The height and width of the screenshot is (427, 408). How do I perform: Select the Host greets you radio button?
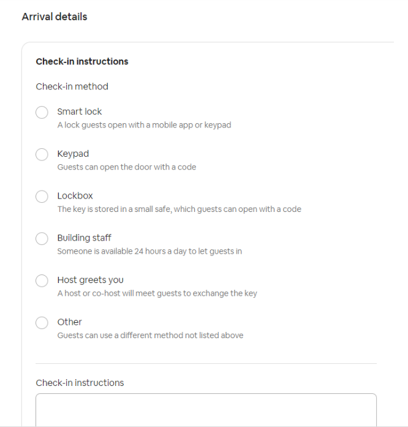coord(42,281)
